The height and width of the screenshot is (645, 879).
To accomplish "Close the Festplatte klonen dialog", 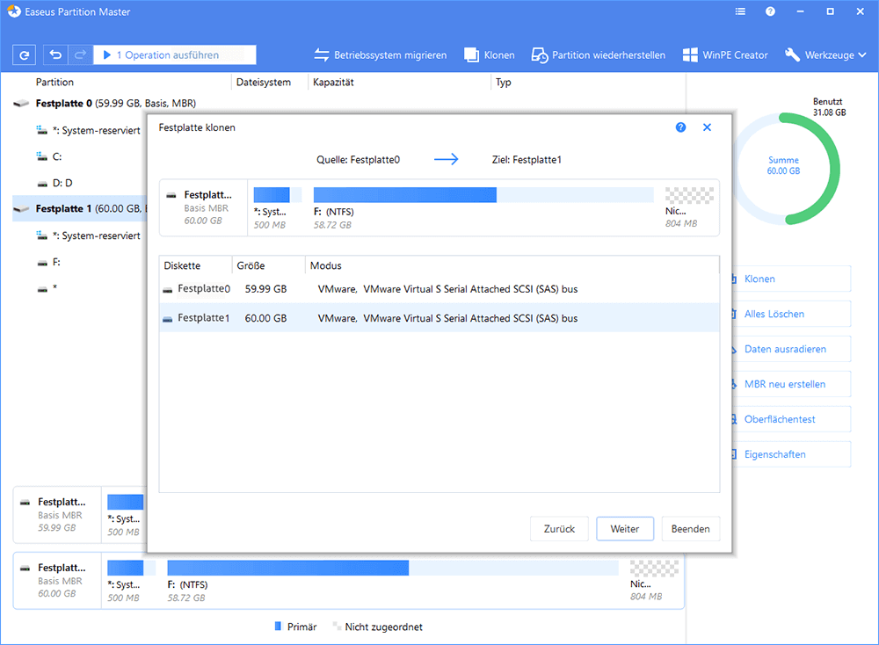I will click(x=708, y=127).
